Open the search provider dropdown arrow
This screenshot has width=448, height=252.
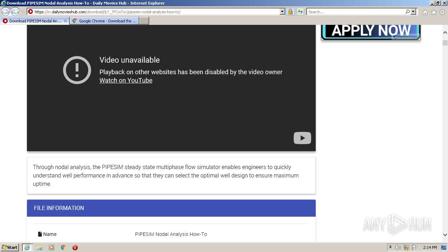click(x=413, y=12)
